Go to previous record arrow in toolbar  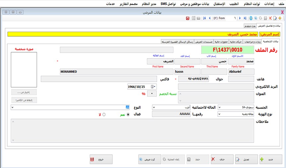pos(209,18)
